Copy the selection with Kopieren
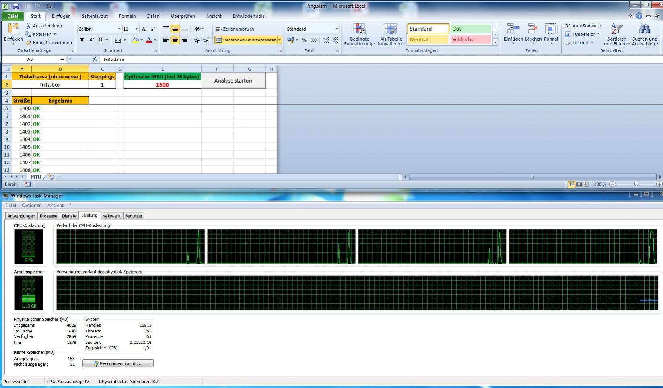Image resolution: width=663 pixels, height=388 pixels. point(41,34)
